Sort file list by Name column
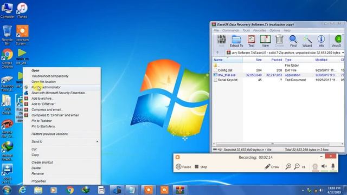The width and height of the screenshot is (347, 195). click(x=228, y=60)
